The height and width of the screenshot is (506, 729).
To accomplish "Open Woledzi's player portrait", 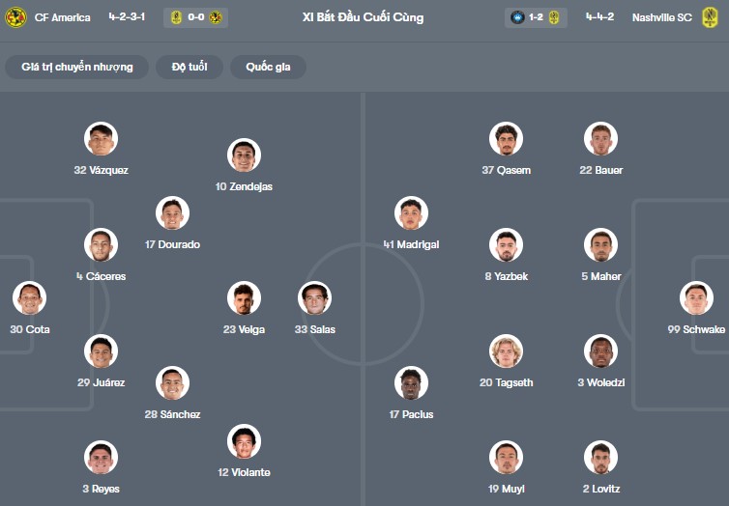I will point(600,351).
